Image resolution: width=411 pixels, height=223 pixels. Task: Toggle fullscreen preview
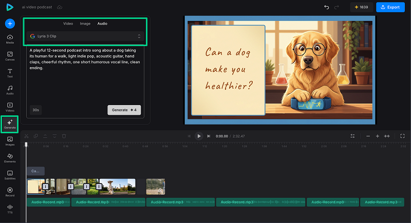coord(402,136)
